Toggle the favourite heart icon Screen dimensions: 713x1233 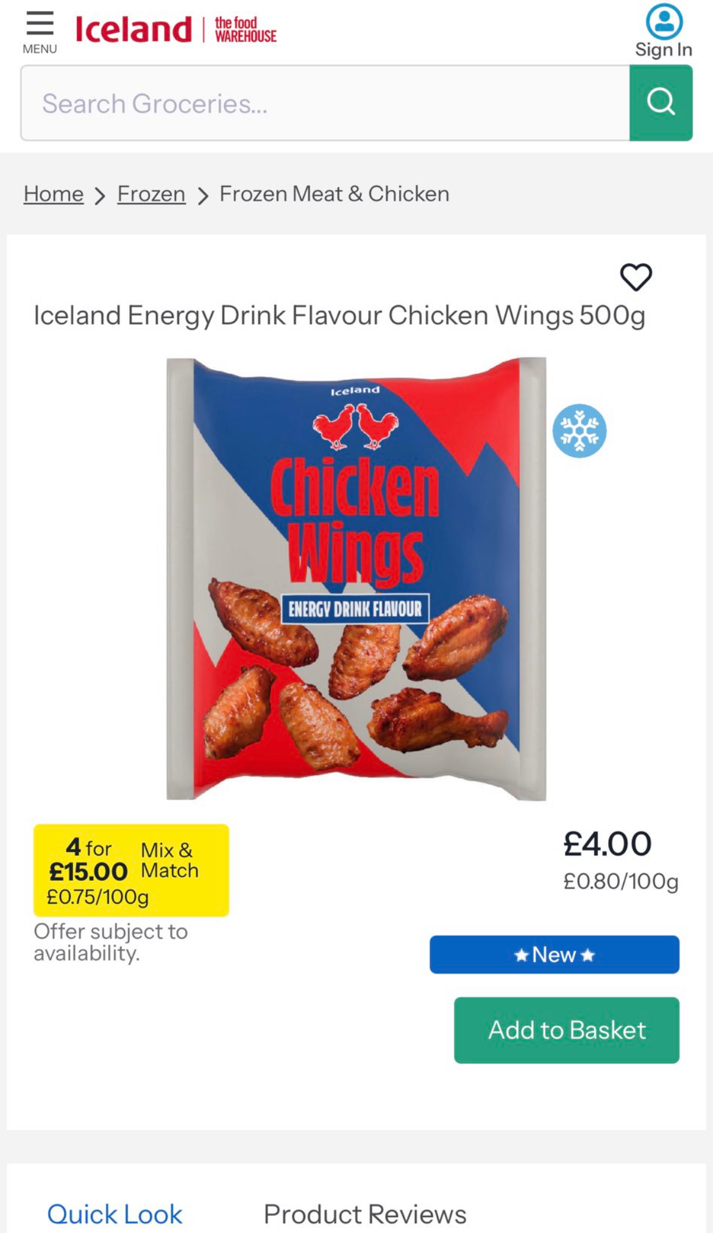[636, 277]
